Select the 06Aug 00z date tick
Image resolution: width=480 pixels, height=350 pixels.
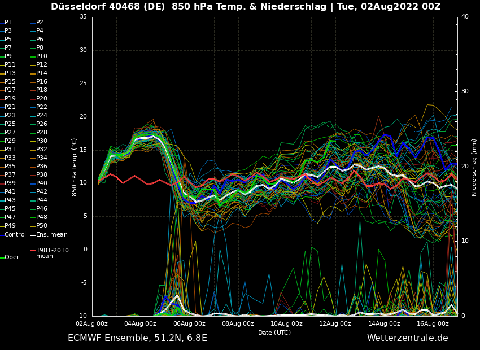(x=189, y=323)
